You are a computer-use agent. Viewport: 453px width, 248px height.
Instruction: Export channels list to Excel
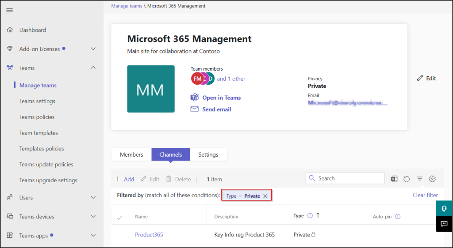point(394,179)
